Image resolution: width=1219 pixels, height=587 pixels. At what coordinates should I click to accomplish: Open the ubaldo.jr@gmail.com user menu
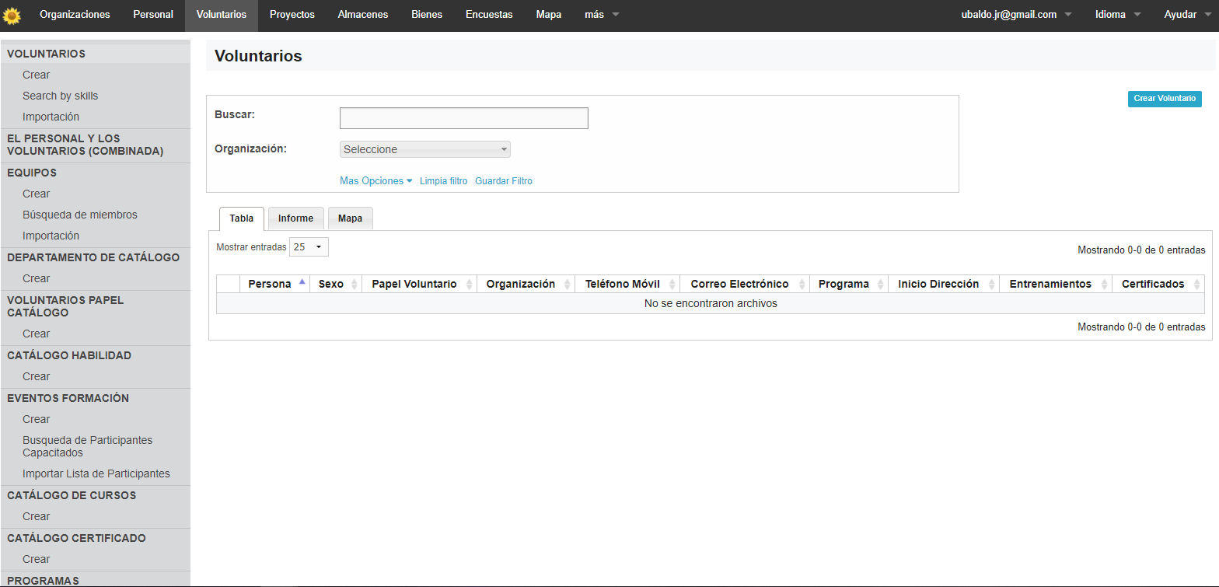point(1016,15)
